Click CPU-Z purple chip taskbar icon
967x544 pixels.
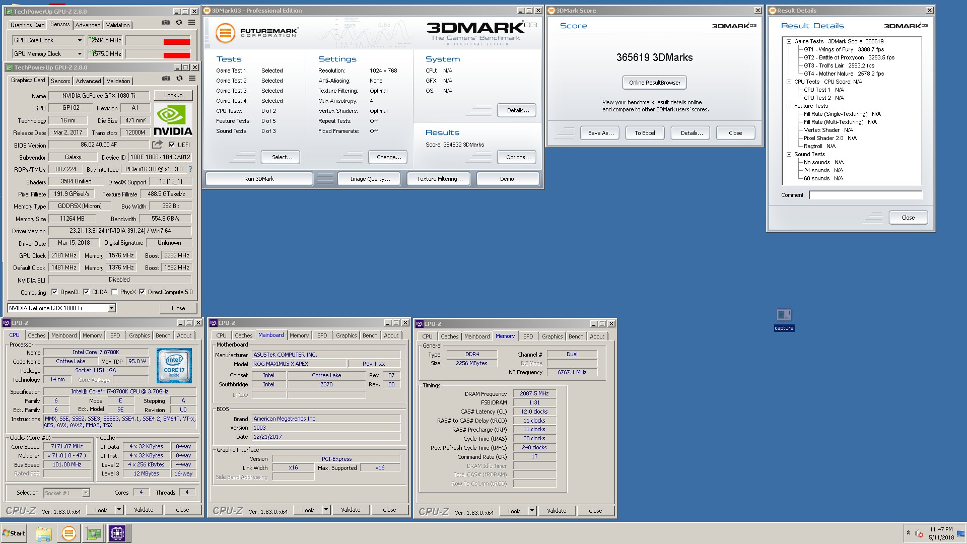(x=117, y=533)
